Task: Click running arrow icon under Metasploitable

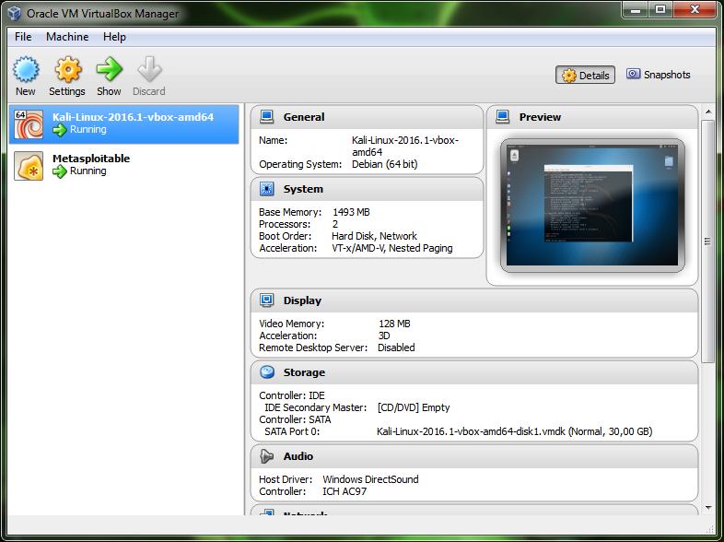Action: (60, 171)
